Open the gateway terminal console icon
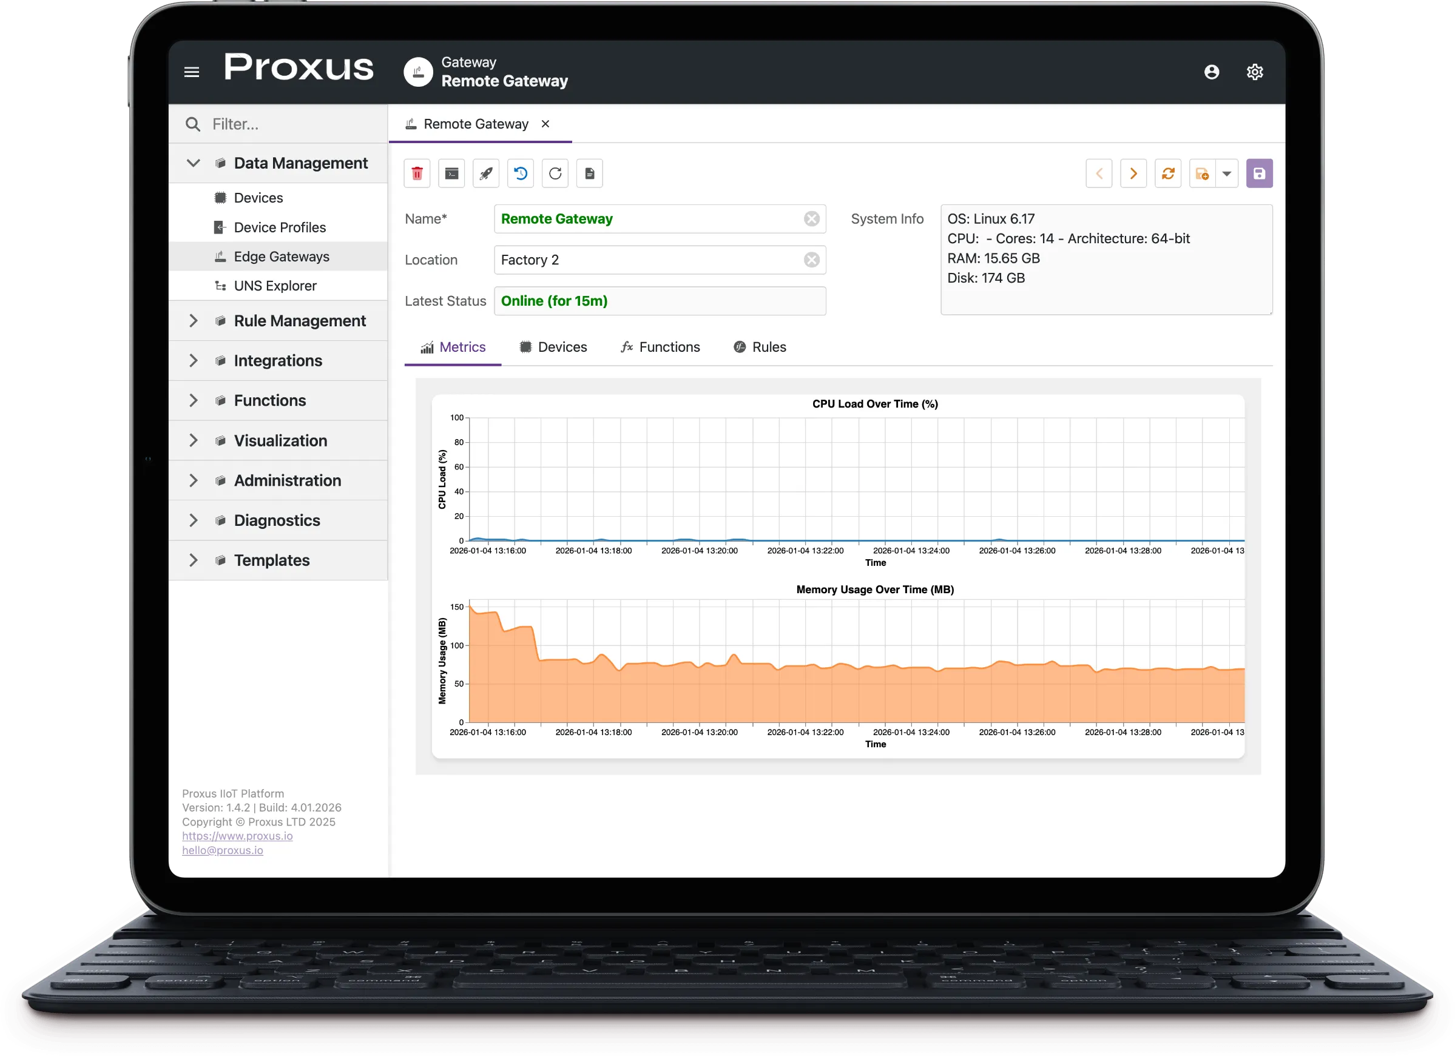 point(451,173)
